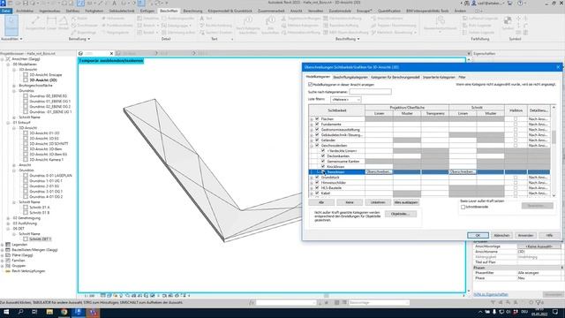Select the Linear dimension tool
Image resolution: width=565 pixels, height=318 pixels.
(x=51, y=24)
